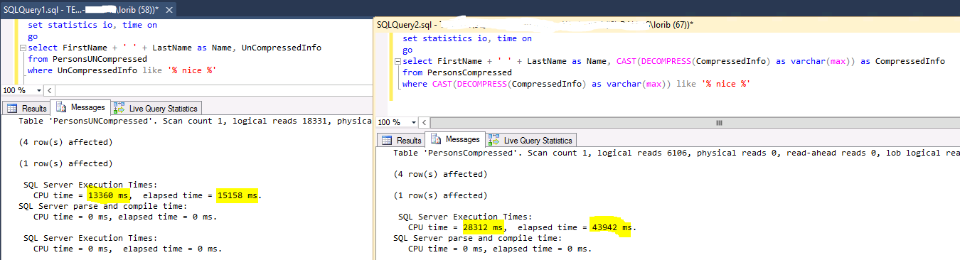Image resolution: width=960 pixels, height=260 pixels.
Task: Open the Results tab in SQLQuery1 window
Action: point(27,109)
